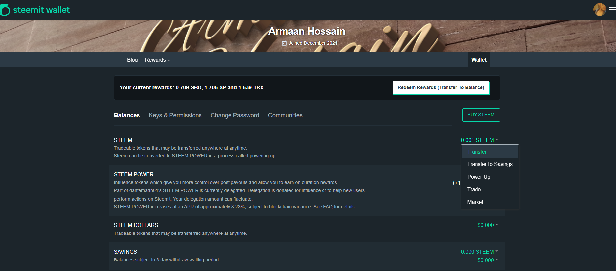The height and width of the screenshot is (271, 616).
Task: Expand the Savings 0.000 STEEM dropdown
Action: coord(479,252)
